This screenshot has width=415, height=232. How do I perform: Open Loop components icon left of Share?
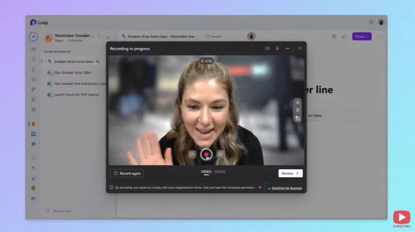coord(334,37)
